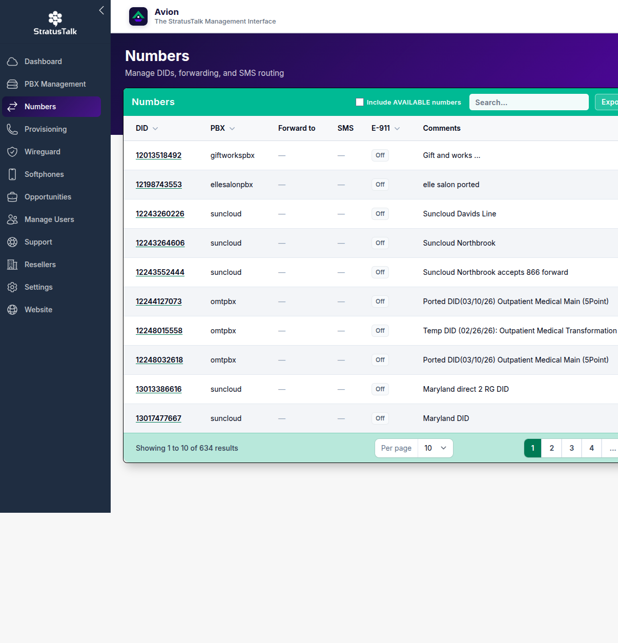Click the Numbers arrows icon
The height and width of the screenshot is (643, 618).
tap(12, 107)
